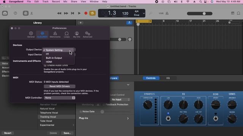Start playback with the Play button
The height and width of the screenshot is (136, 243).
79,14
